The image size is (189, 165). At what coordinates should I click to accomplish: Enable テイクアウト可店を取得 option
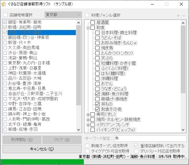[x=87, y=151]
